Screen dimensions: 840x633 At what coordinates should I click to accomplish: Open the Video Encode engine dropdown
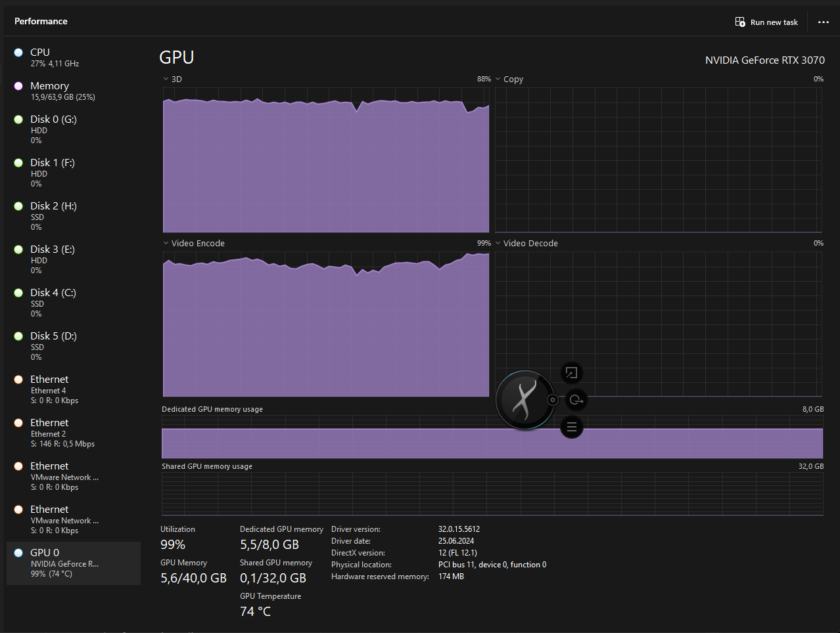[x=194, y=243]
